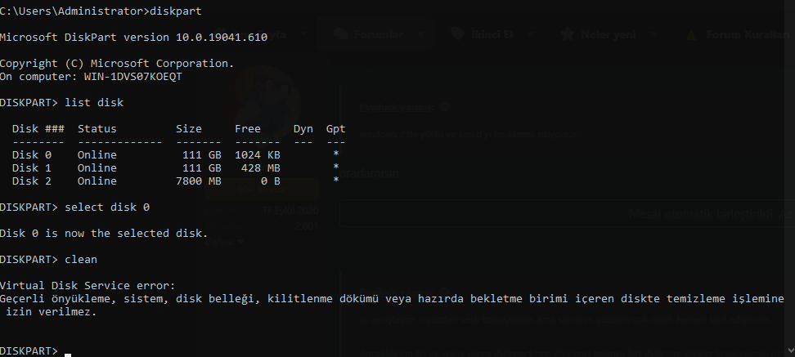Image resolution: width=795 pixels, height=357 pixels.
Task: Expand the dropdown arrow beside İkinci El
Action: (x=530, y=34)
